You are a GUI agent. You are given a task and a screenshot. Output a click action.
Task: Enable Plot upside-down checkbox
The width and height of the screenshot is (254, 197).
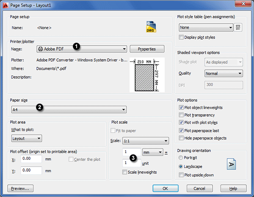181,175
